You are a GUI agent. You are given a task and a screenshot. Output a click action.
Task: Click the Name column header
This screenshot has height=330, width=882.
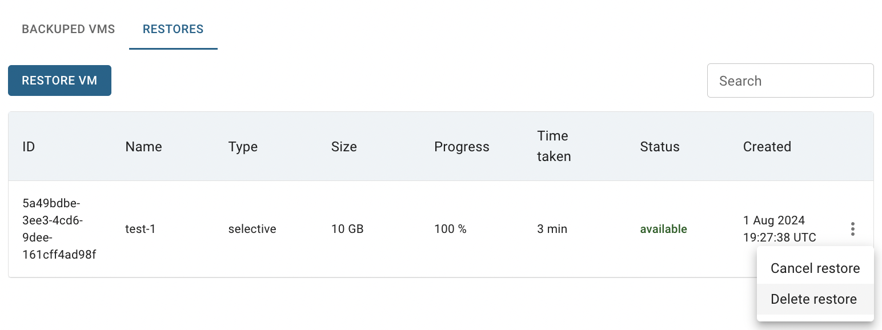point(143,147)
